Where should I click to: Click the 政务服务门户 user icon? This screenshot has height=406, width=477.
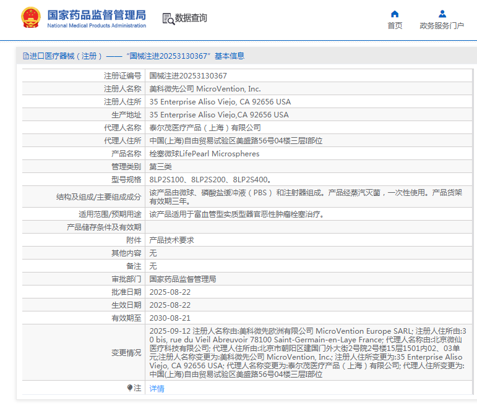click(x=442, y=14)
